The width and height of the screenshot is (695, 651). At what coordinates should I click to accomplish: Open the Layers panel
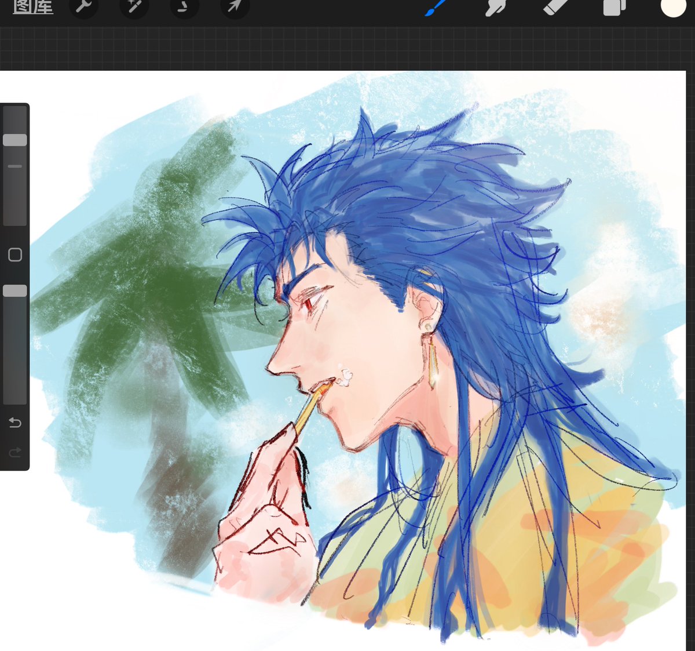pos(614,7)
